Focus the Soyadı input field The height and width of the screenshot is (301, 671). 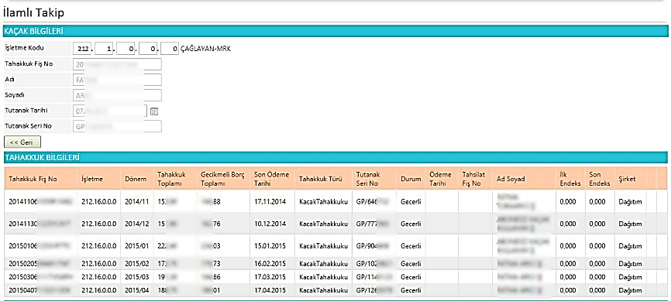click(117, 95)
